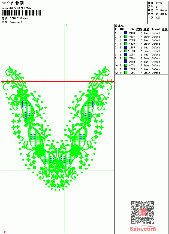Click the GZHC5339.emb file name
Viewport: 169px width, 234px height.
click(x=19, y=19)
